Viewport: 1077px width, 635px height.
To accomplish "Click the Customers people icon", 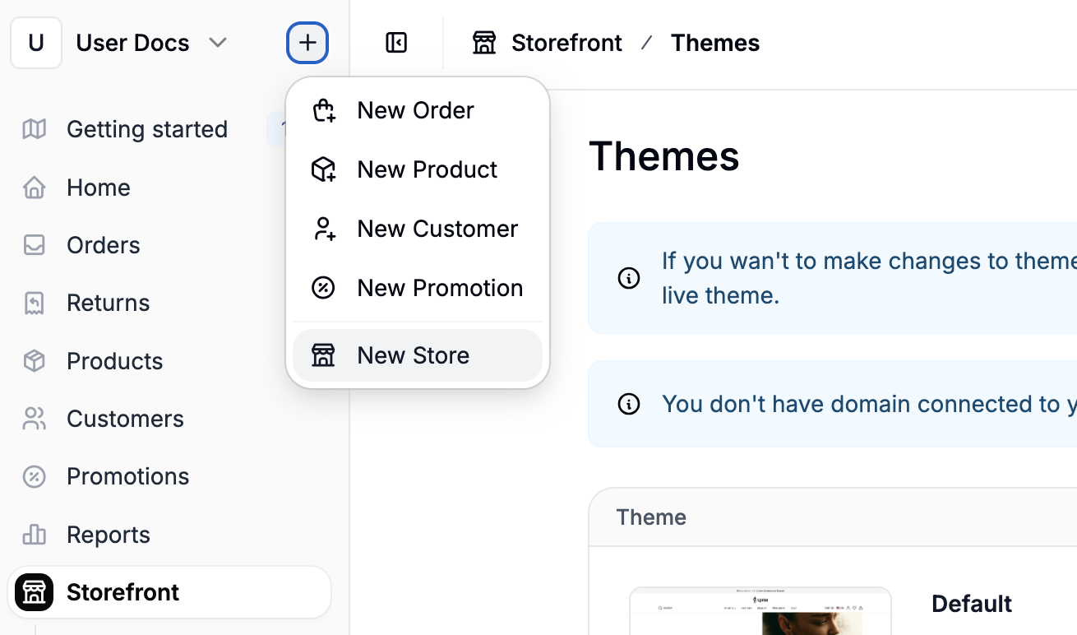I will tap(33, 419).
